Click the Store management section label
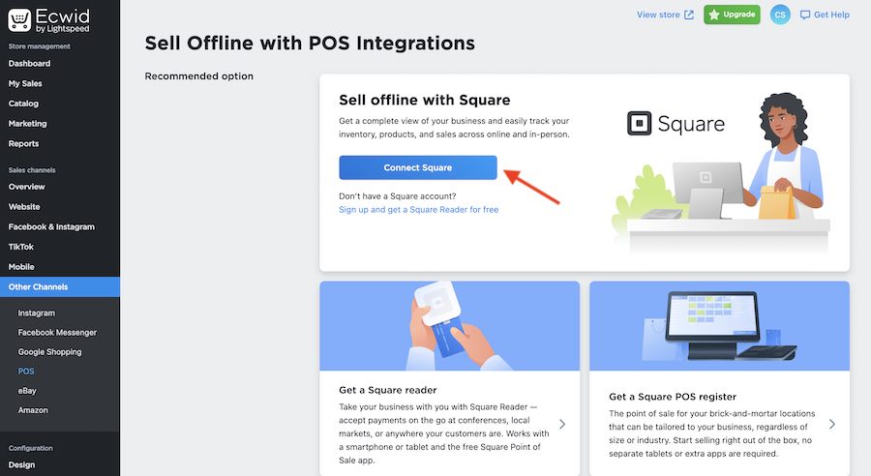The height and width of the screenshot is (476, 871). (x=39, y=46)
